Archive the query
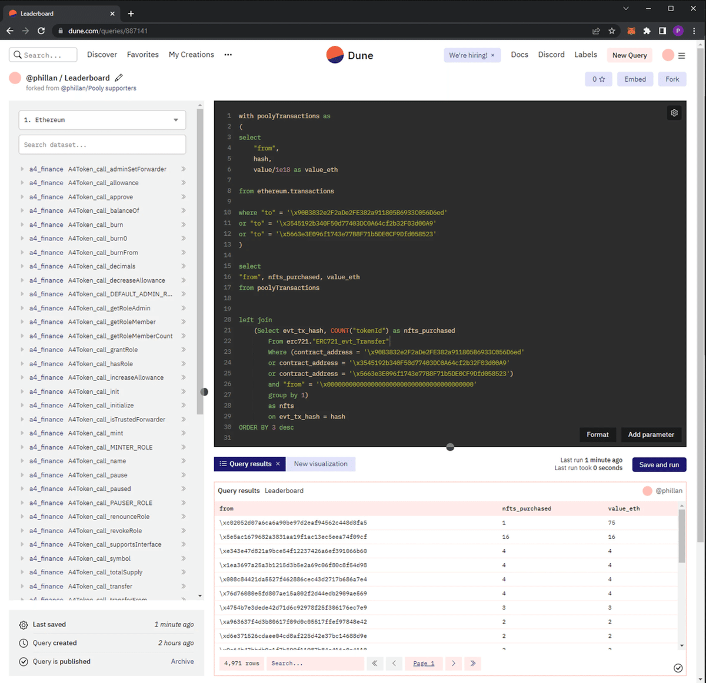The height and width of the screenshot is (683, 706). [x=182, y=661]
